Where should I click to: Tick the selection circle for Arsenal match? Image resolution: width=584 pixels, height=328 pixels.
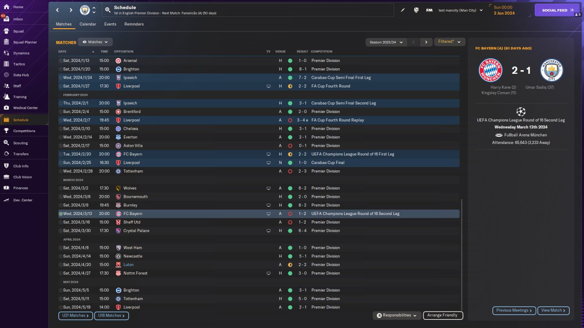[x=61, y=61]
